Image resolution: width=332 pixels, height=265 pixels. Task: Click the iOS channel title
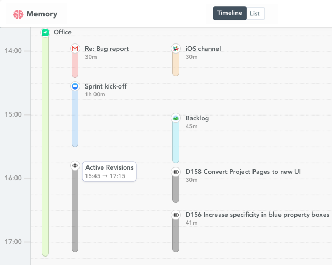(x=203, y=49)
